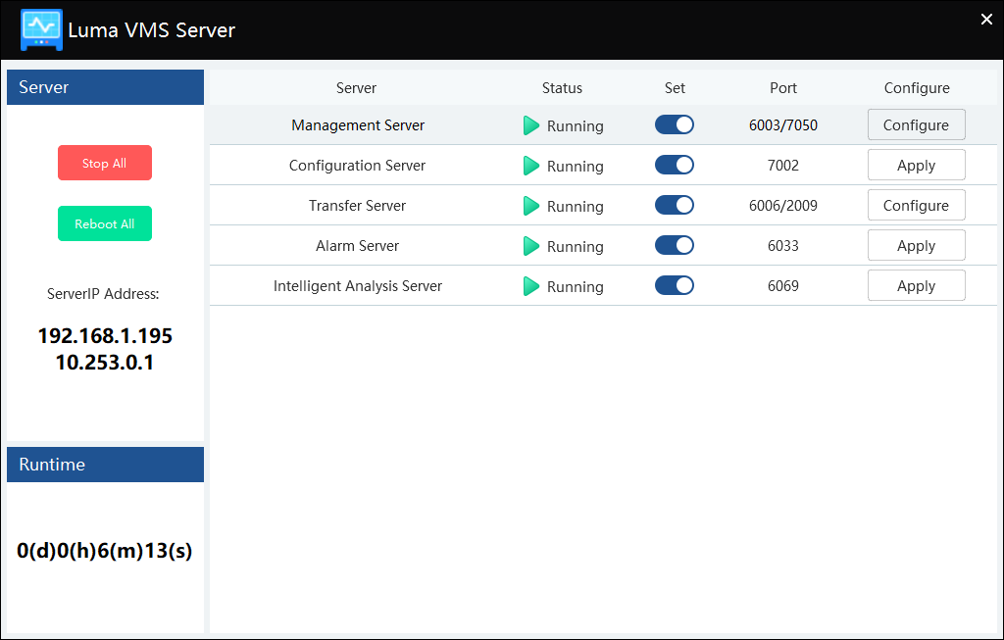Image resolution: width=1004 pixels, height=640 pixels.
Task: Click the Port column header
Action: click(x=783, y=88)
